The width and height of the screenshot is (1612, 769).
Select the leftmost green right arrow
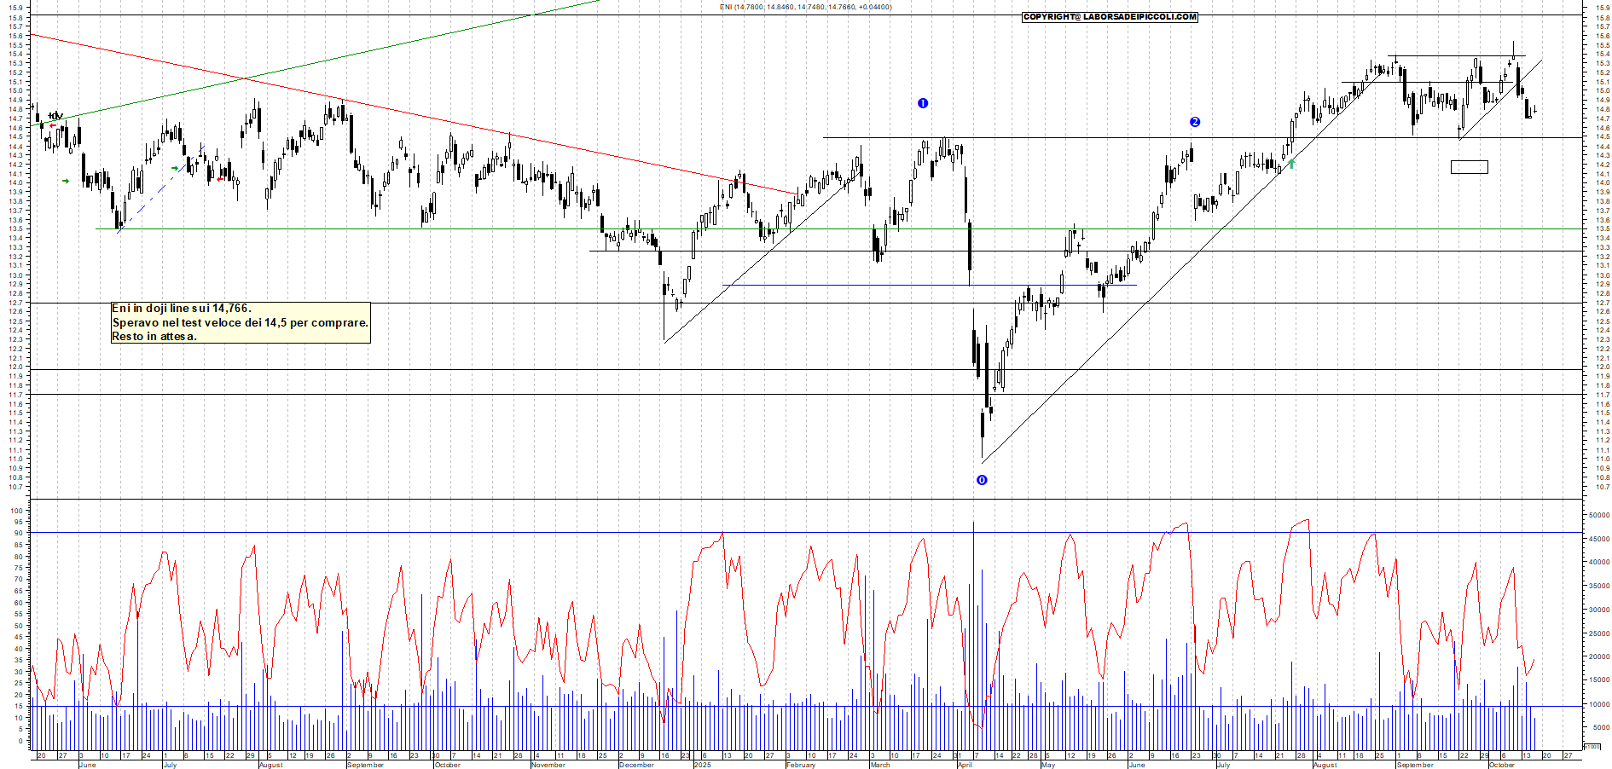(66, 181)
